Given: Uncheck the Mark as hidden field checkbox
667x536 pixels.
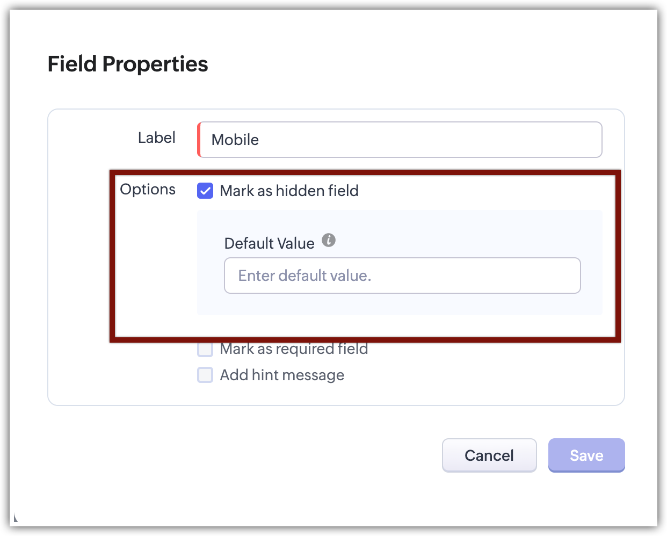Looking at the screenshot, I should point(205,191).
